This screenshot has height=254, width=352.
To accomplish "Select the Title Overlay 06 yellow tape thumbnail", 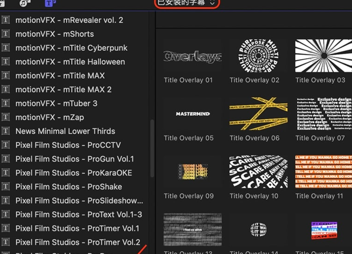I will [258, 114].
